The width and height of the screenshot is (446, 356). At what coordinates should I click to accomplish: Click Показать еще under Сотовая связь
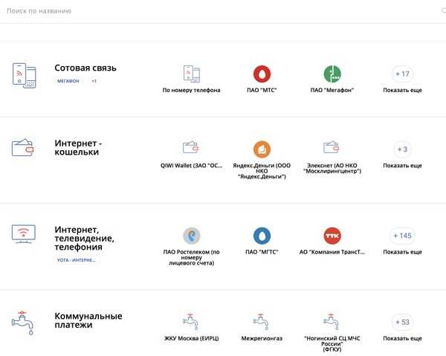tap(402, 90)
